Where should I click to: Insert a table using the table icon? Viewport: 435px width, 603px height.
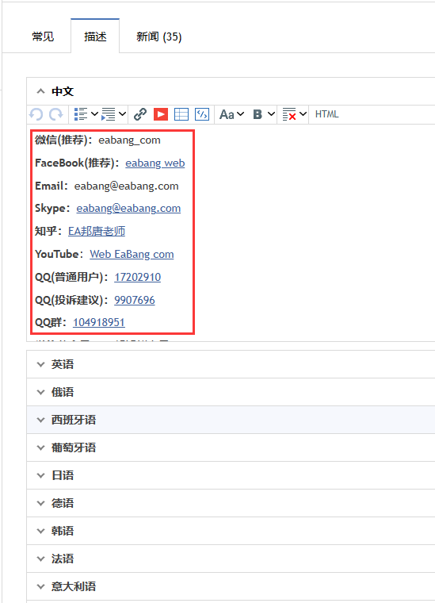[x=181, y=114]
